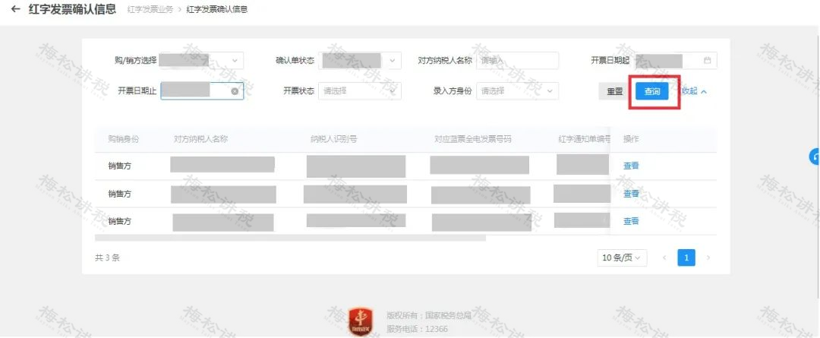
Task: Click the 共 3 条 total count text
Action: (x=107, y=257)
